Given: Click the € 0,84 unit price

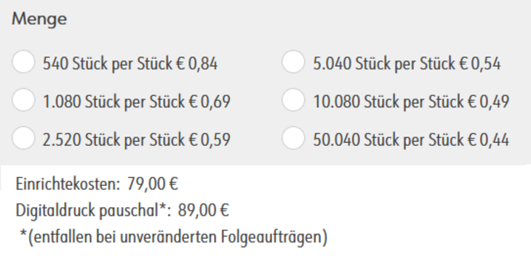Looking at the screenshot, I should click(x=197, y=64).
